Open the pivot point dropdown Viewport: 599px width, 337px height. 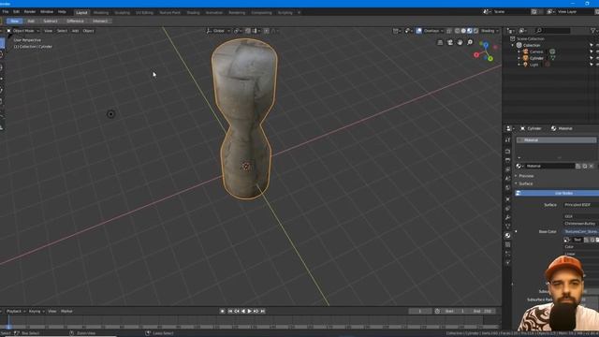point(238,31)
